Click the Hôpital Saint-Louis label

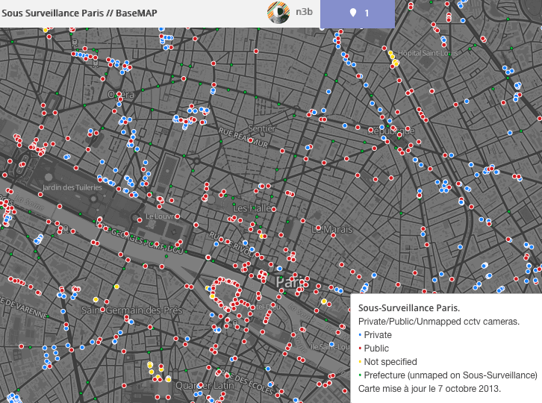click(428, 53)
